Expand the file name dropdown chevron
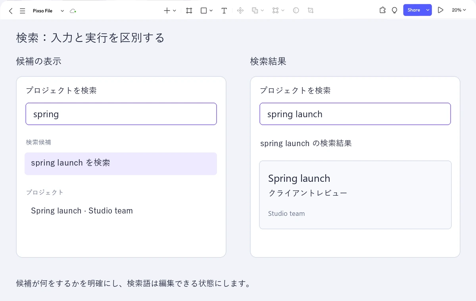The height and width of the screenshot is (301, 476). pos(62,11)
